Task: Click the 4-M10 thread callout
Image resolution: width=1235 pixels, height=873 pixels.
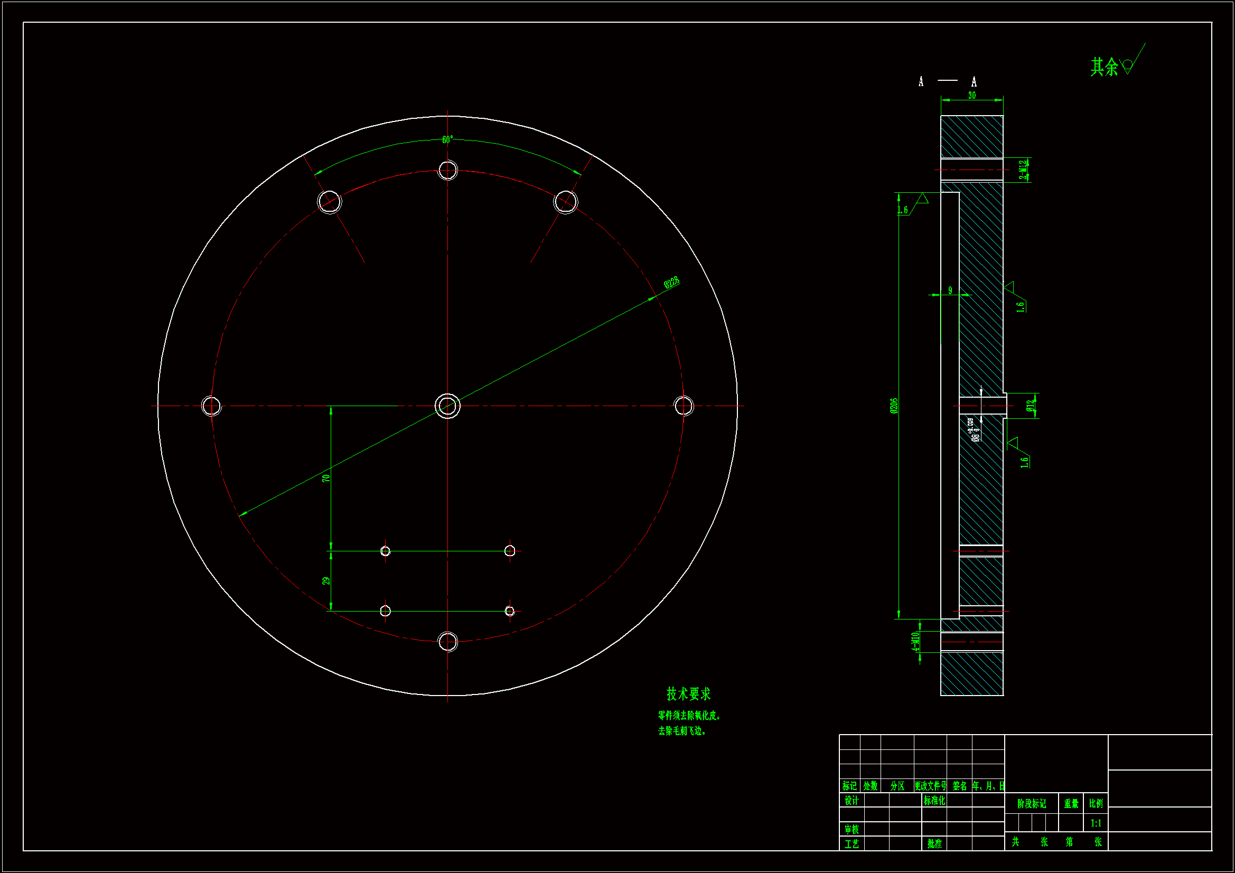Action: [915, 642]
